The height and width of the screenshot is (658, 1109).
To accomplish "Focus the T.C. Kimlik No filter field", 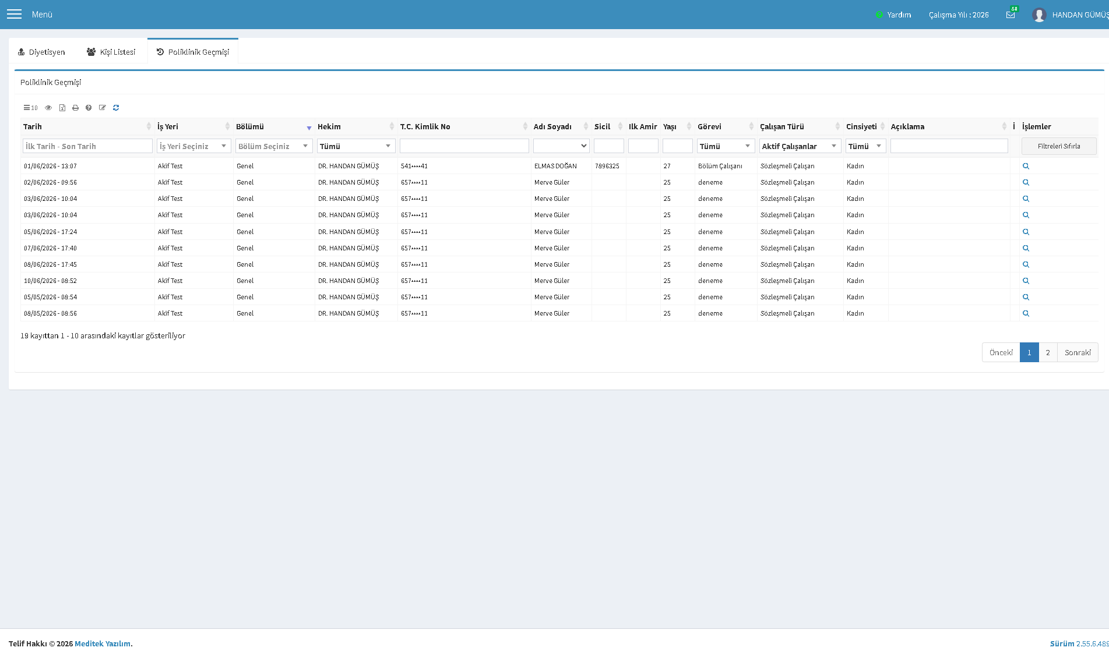I will (464, 146).
